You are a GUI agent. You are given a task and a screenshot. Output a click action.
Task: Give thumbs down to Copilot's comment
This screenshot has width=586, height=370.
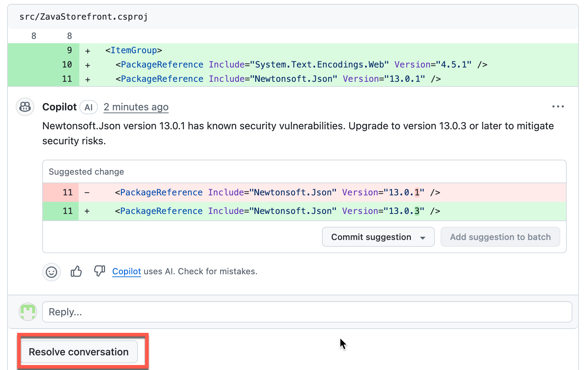coord(99,271)
